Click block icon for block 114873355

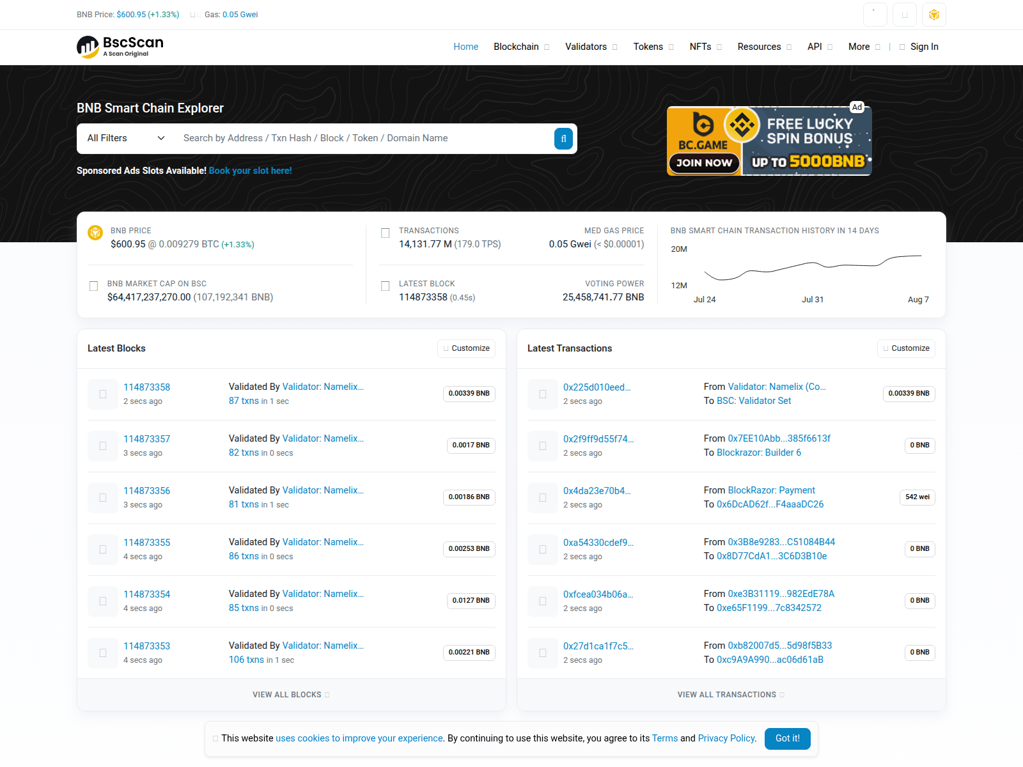point(103,550)
